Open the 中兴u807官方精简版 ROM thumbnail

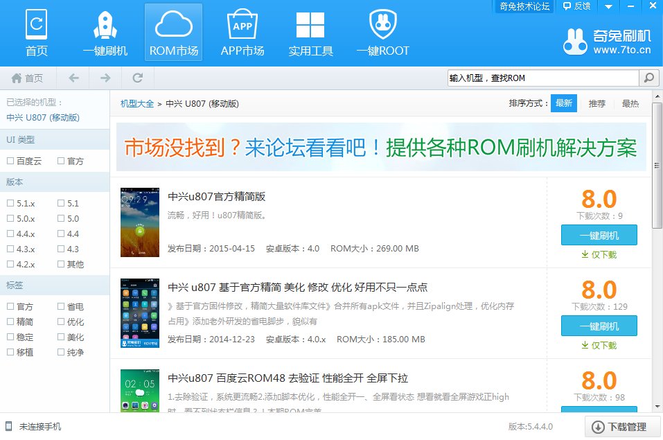point(140,222)
